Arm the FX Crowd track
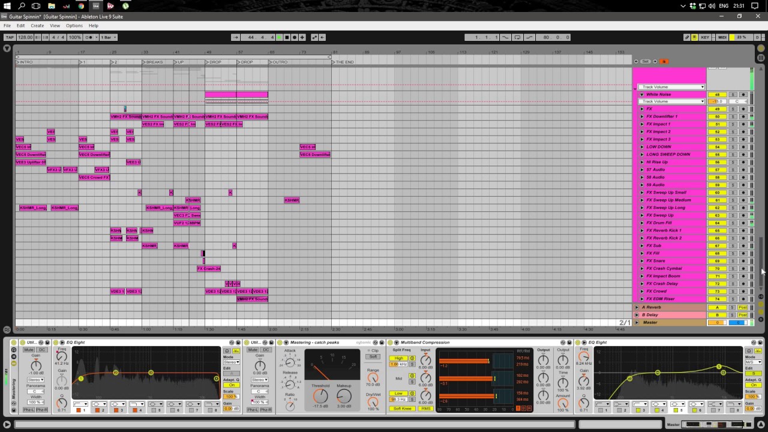 click(743, 292)
